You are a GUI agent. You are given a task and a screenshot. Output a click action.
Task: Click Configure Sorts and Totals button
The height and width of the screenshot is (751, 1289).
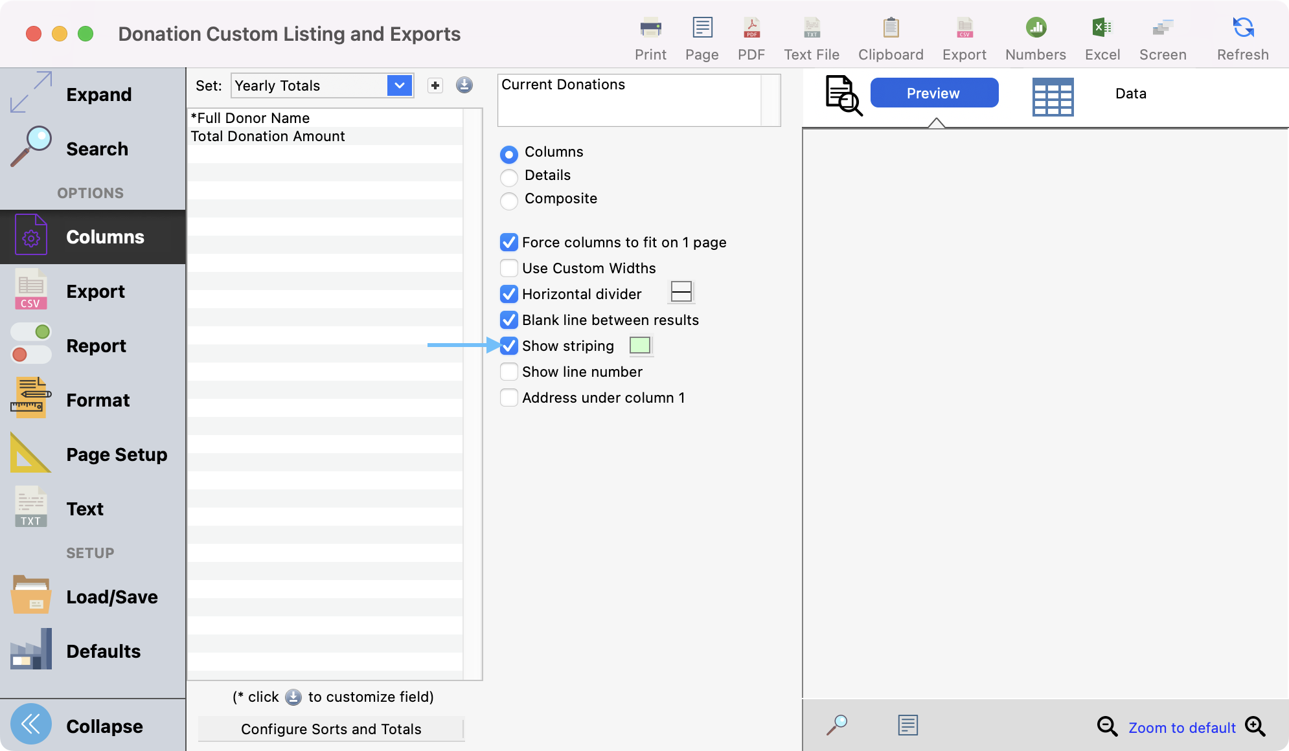(x=331, y=729)
